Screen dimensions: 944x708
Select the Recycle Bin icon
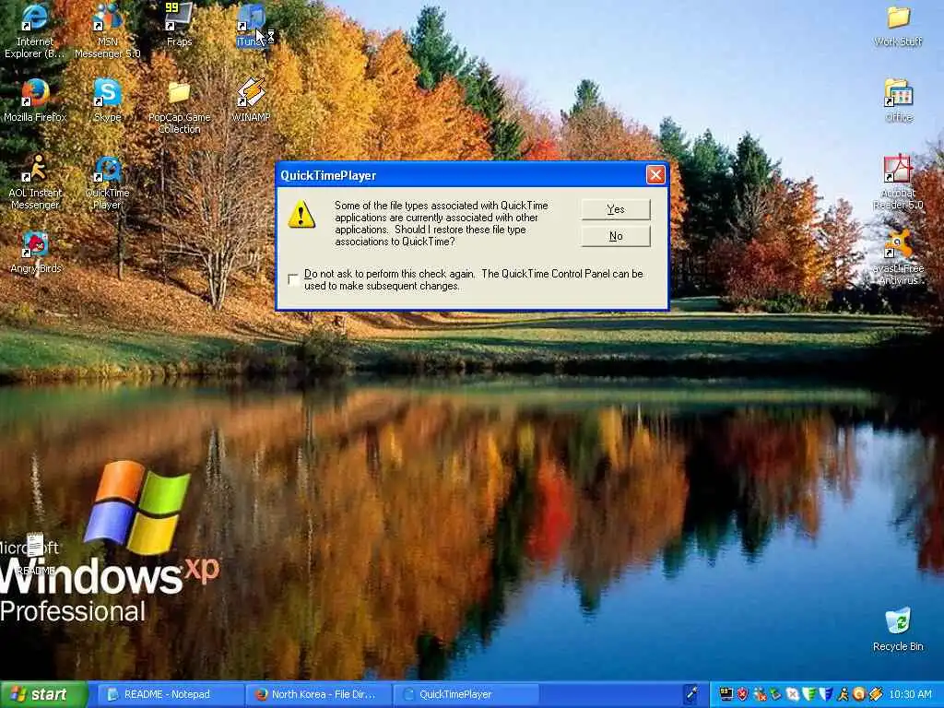(x=898, y=630)
